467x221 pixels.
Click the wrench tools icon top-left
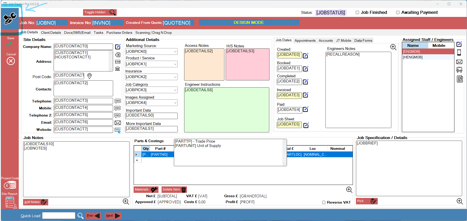point(10,18)
